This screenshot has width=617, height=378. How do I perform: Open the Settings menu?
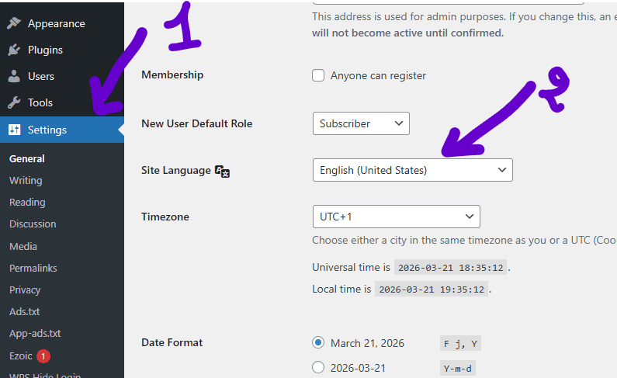[x=62, y=130]
